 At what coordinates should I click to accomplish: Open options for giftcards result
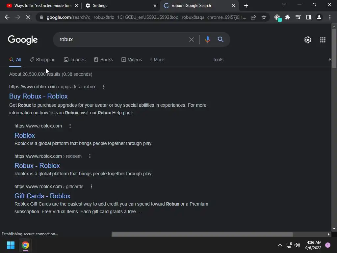click(91, 186)
